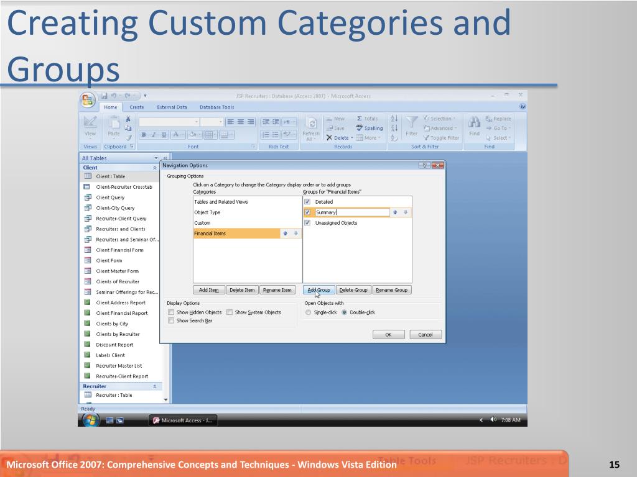Click the Align Text Right icon
The image size is (637, 477).
[x=251, y=122]
